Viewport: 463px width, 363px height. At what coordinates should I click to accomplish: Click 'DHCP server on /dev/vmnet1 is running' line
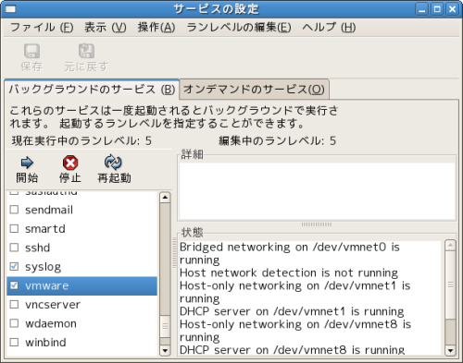[x=292, y=311]
